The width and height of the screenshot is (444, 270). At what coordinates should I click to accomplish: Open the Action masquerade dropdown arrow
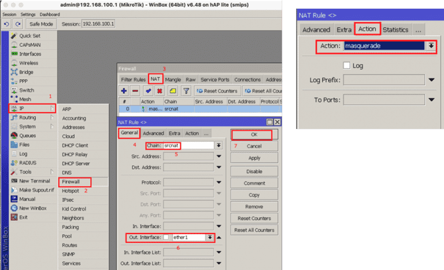pyautogui.click(x=430, y=46)
